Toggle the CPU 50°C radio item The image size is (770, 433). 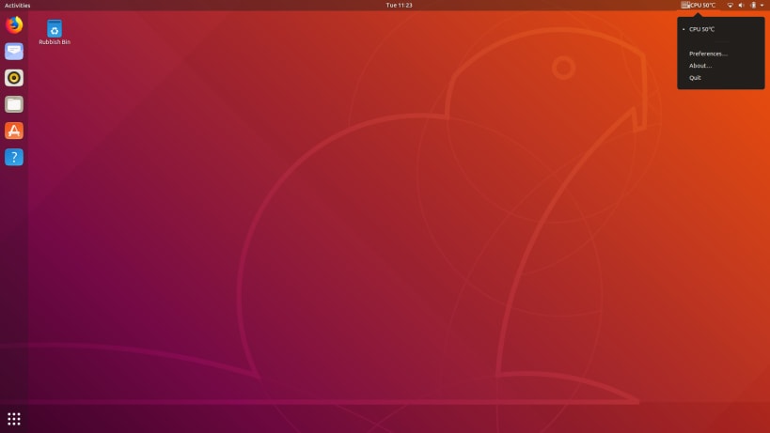720,29
